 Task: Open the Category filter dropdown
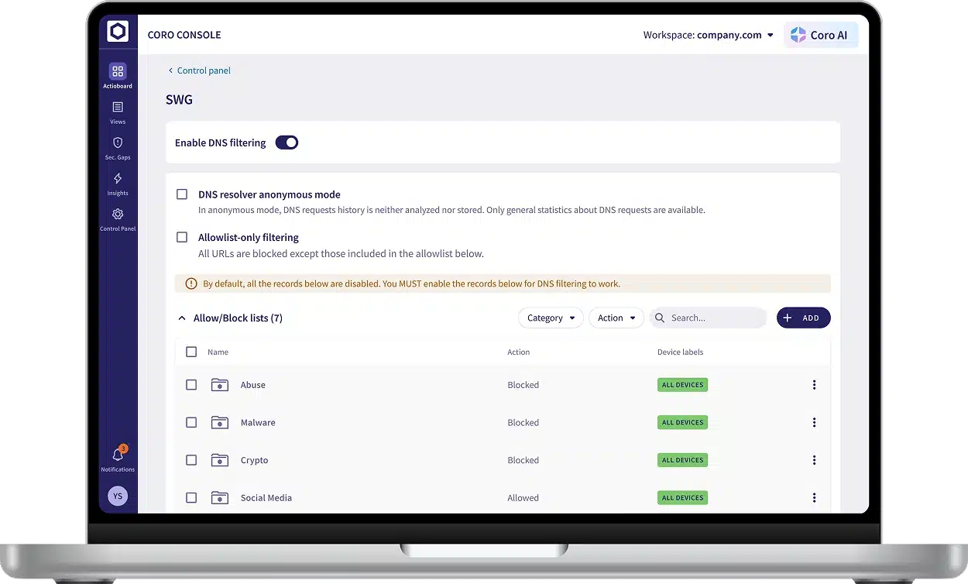point(551,318)
